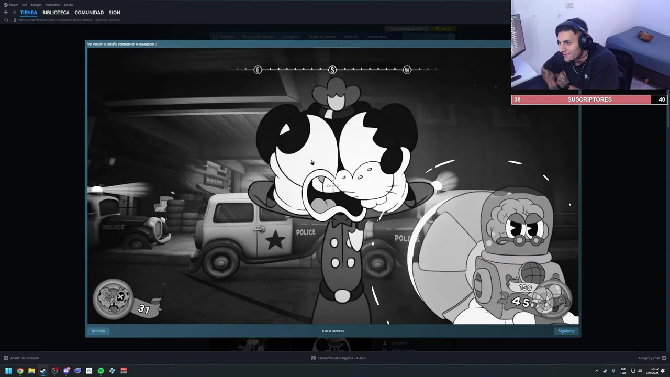Open the Windows Start menu
Screen dimensions: 670x377
[x=8, y=371]
